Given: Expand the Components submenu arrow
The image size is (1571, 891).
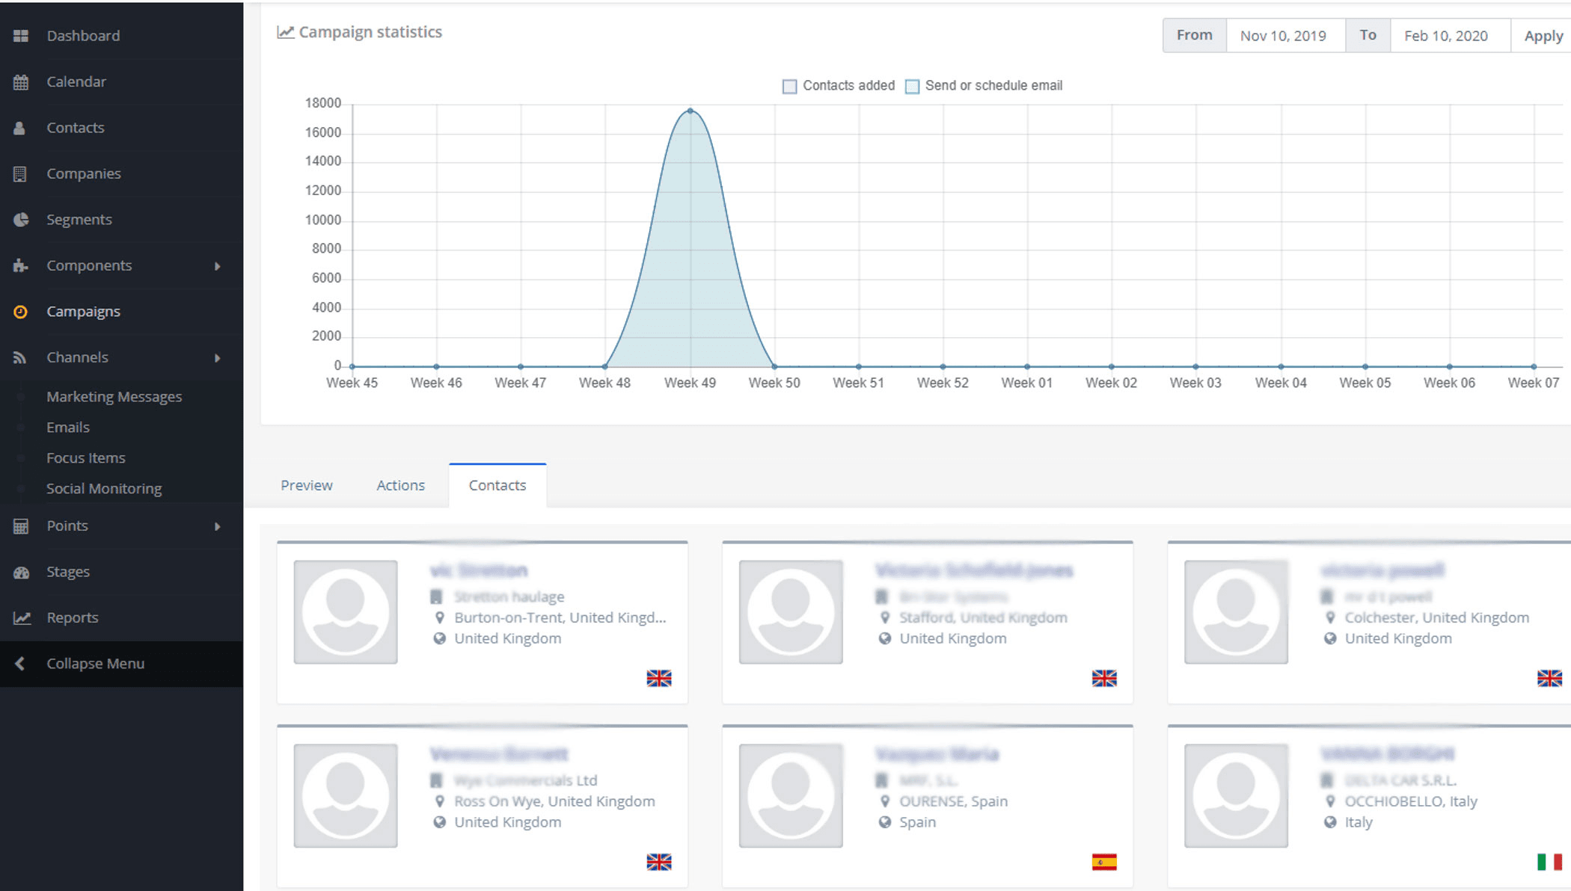Looking at the screenshot, I should tap(217, 266).
